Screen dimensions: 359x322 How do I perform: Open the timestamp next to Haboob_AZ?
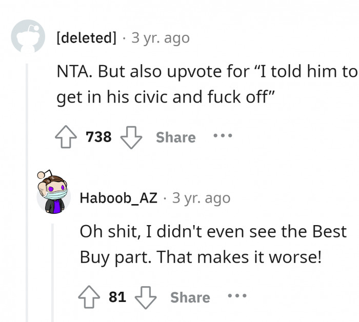point(202,198)
